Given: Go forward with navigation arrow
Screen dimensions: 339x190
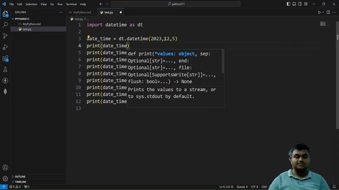Looking at the screenshot, I should (x=107, y=4).
